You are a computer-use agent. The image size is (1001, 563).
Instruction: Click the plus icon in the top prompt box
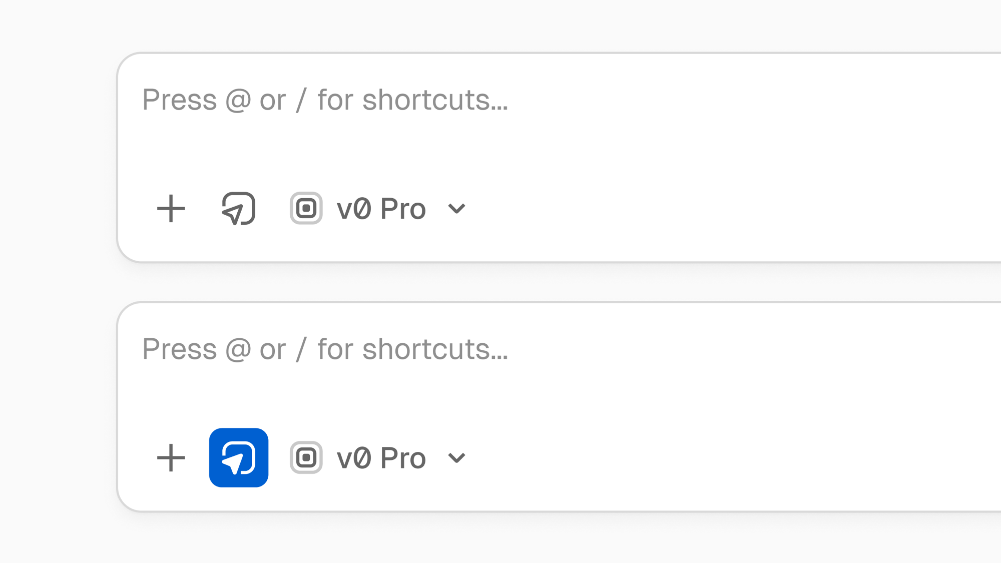coord(171,208)
